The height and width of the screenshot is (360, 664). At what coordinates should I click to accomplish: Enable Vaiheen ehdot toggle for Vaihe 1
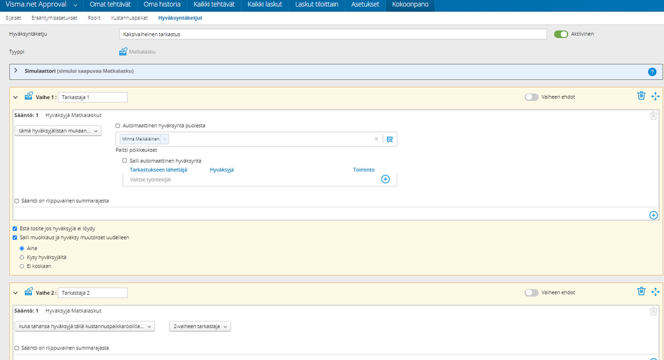[532, 97]
